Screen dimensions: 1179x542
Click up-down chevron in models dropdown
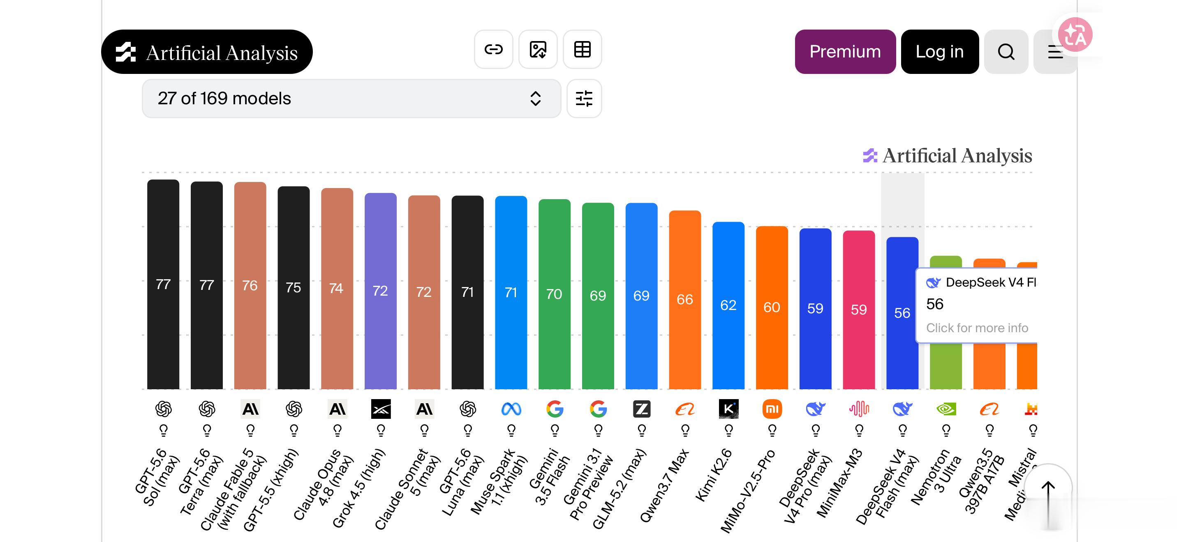[536, 98]
